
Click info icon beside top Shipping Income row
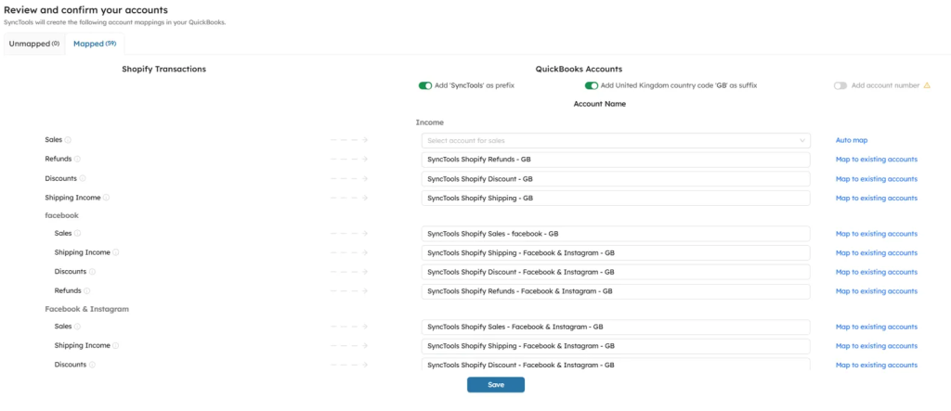tap(107, 198)
